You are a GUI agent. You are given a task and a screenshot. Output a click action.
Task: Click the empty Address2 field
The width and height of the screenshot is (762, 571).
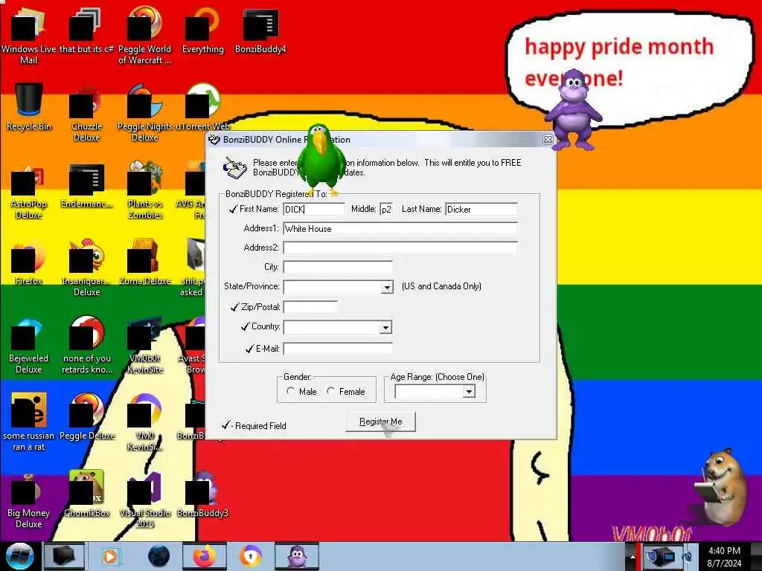pyautogui.click(x=400, y=248)
